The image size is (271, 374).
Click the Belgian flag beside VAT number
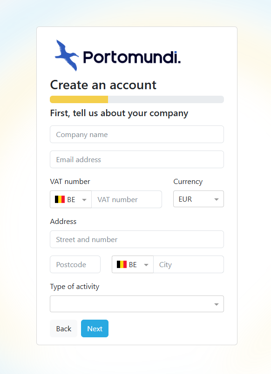tap(59, 199)
